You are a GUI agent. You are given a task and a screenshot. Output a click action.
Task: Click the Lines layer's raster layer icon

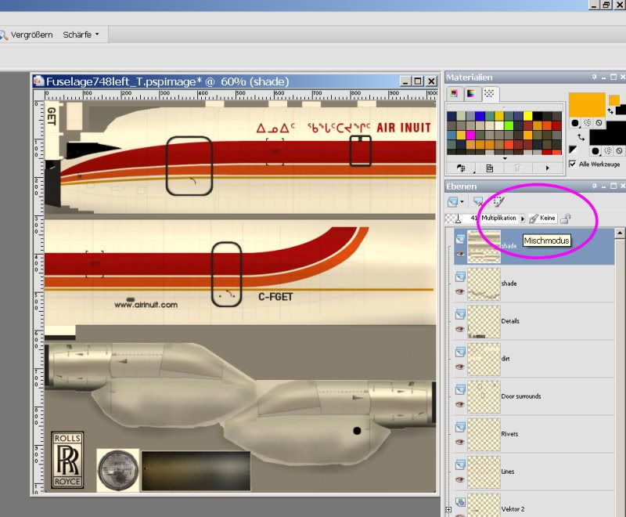point(460,465)
